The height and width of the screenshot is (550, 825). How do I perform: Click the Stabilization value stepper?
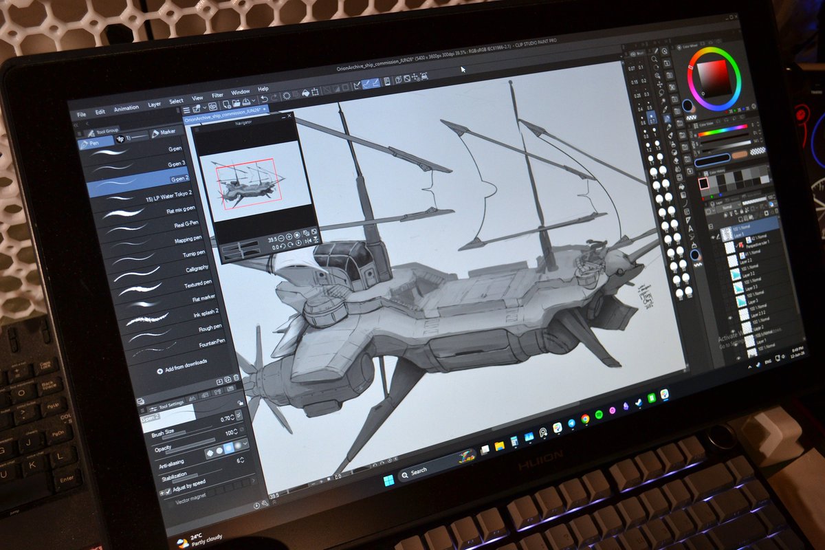pyautogui.click(x=243, y=459)
